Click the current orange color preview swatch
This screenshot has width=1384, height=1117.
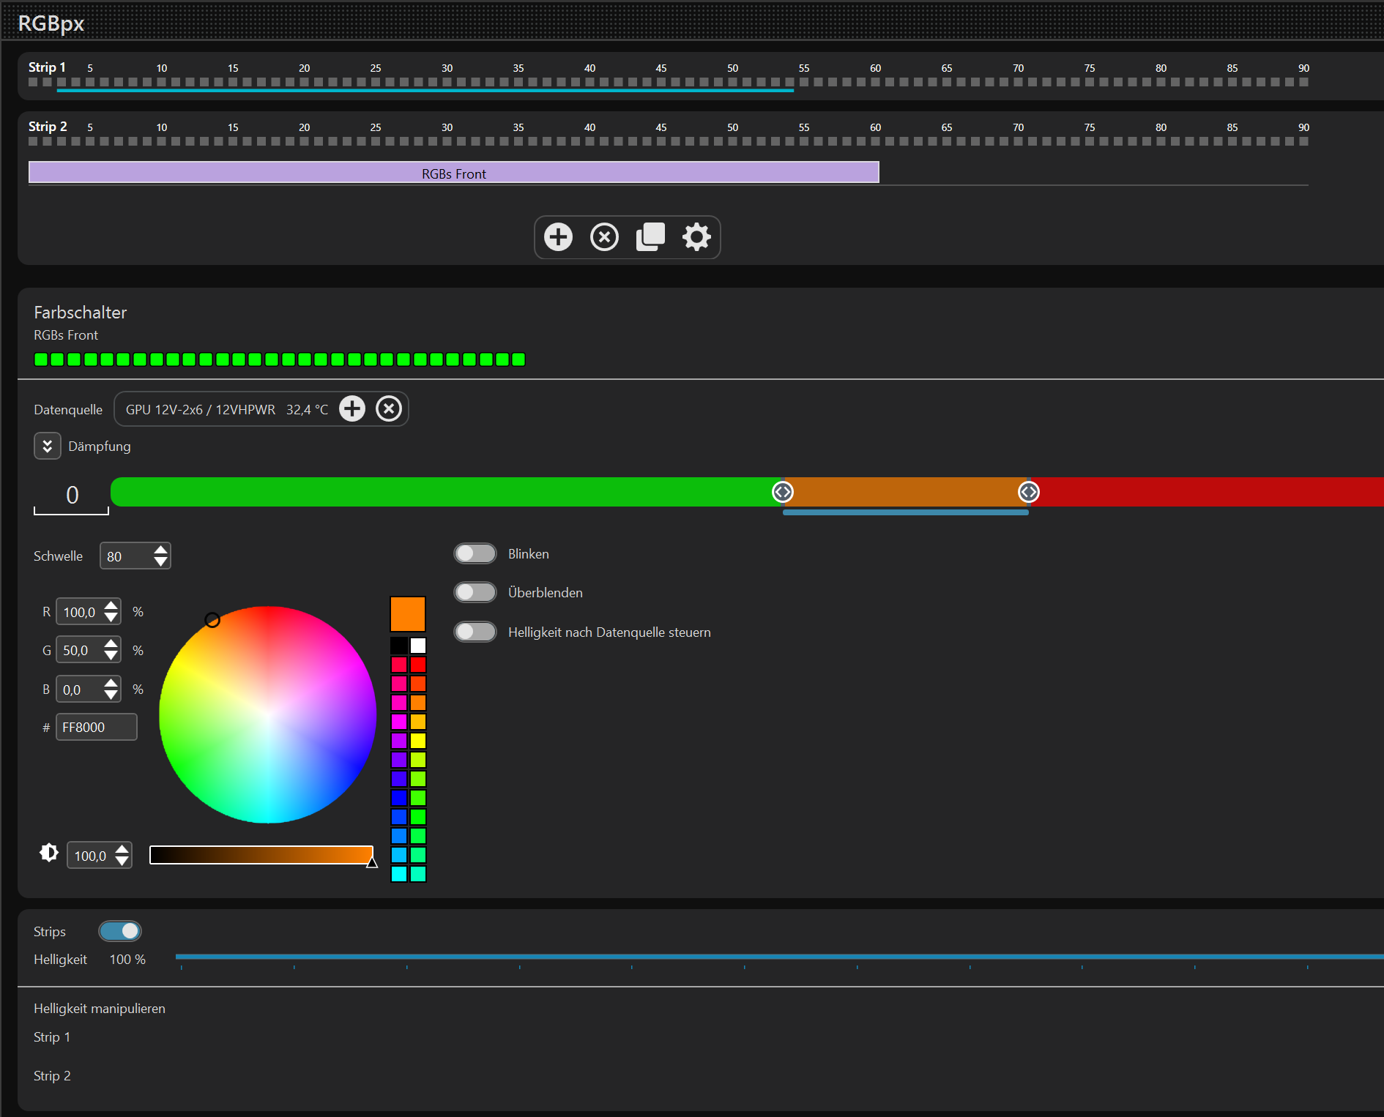(408, 614)
